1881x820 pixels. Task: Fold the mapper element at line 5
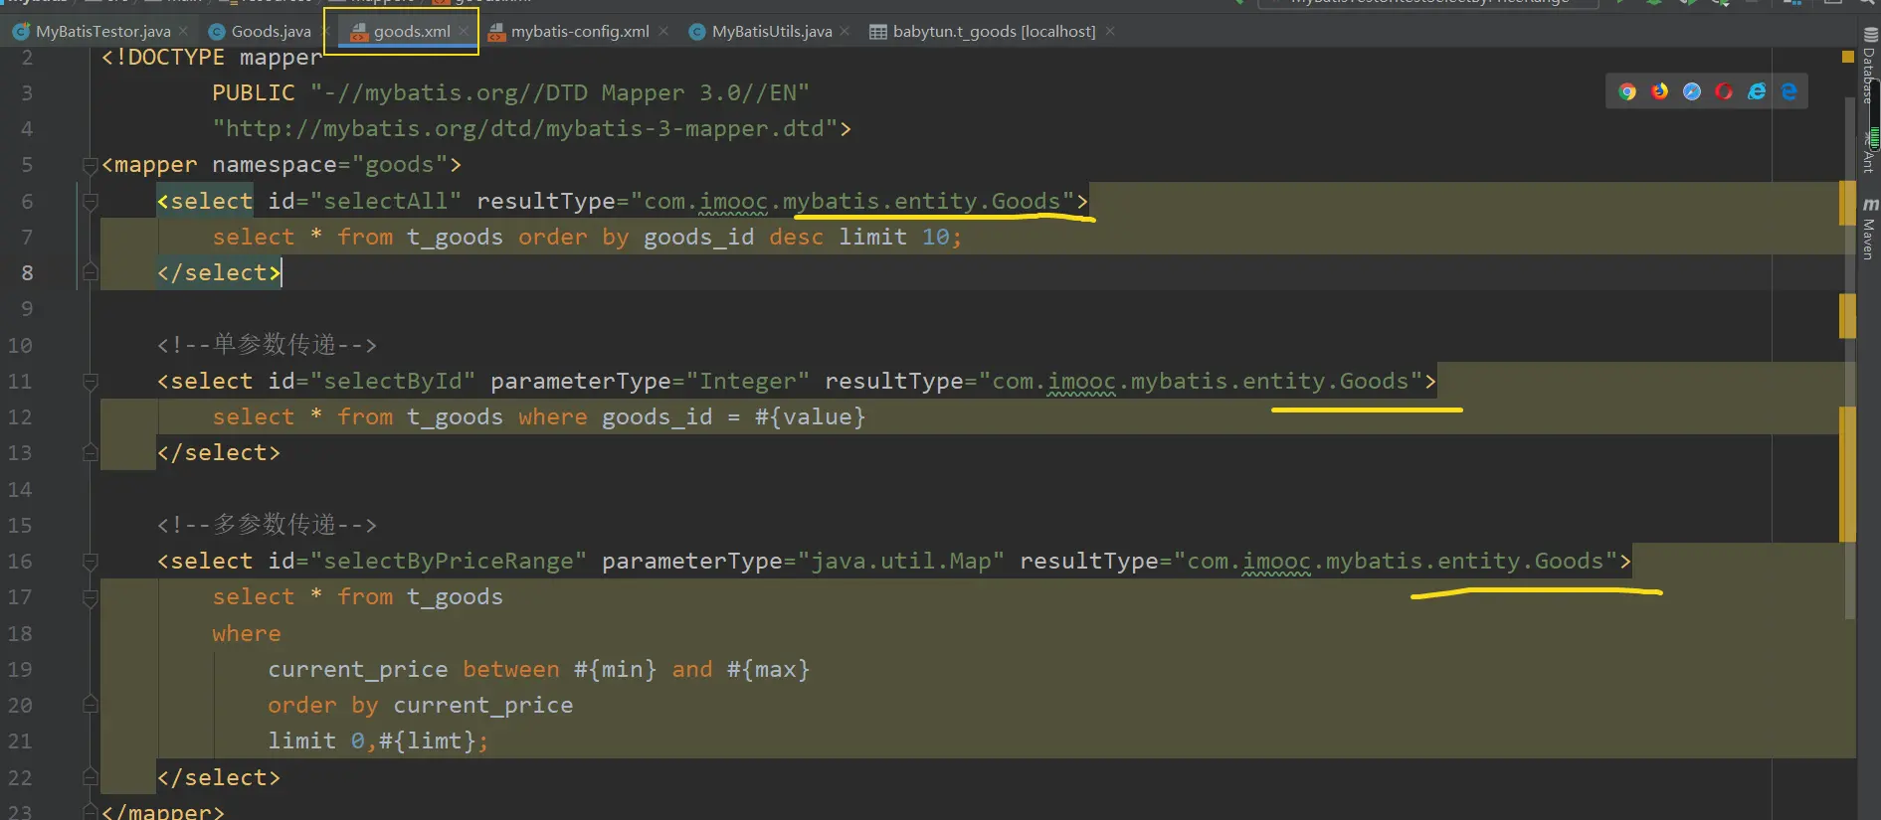coord(91,165)
